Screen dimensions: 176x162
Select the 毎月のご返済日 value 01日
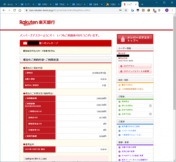(x=104, y=86)
